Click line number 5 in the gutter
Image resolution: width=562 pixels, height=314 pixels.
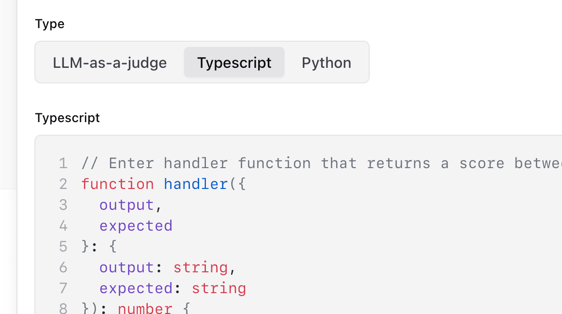click(63, 247)
